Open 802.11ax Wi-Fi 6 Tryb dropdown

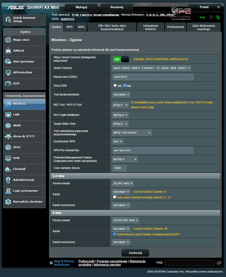tap(120, 105)
